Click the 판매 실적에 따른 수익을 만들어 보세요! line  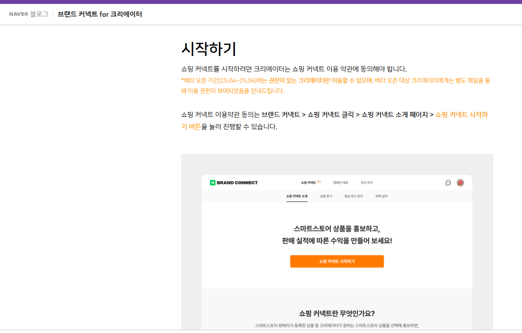point(337,241)
